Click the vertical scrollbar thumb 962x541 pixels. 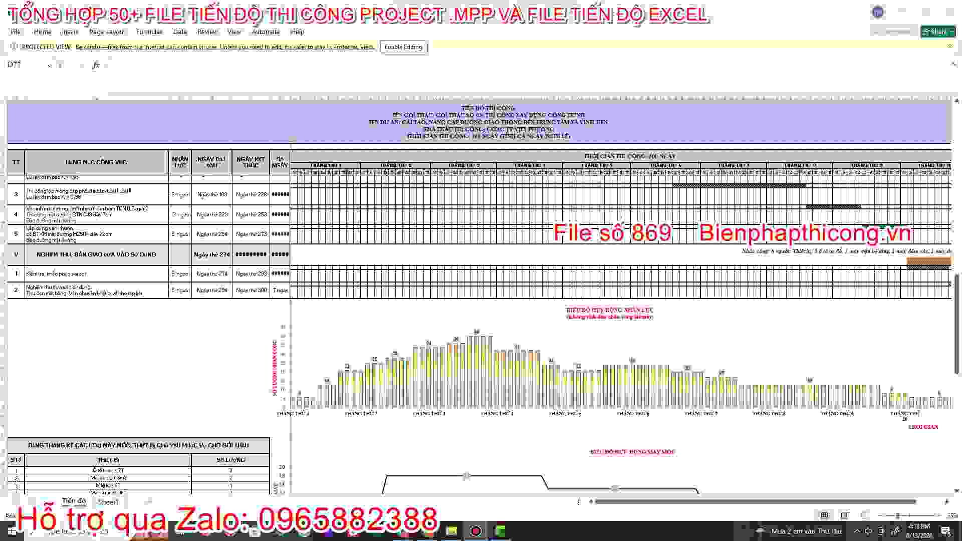click(956, 324)
